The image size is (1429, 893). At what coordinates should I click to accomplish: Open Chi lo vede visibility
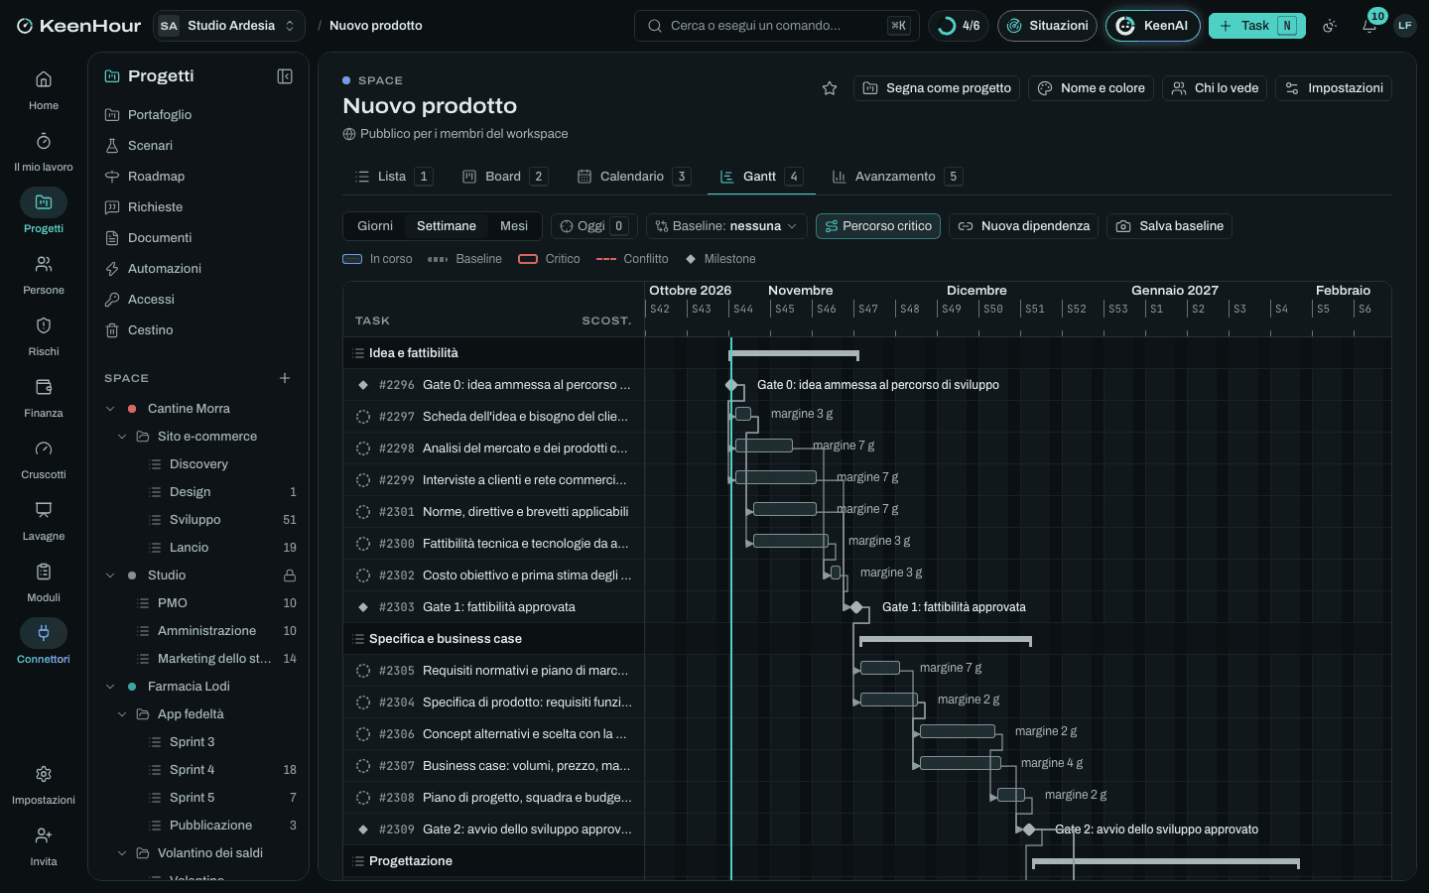(x=1215, y=88)
